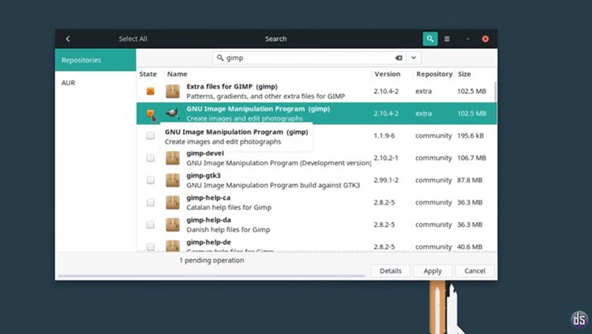Click the 40.6 MB size cell

(x=470, y=246)
